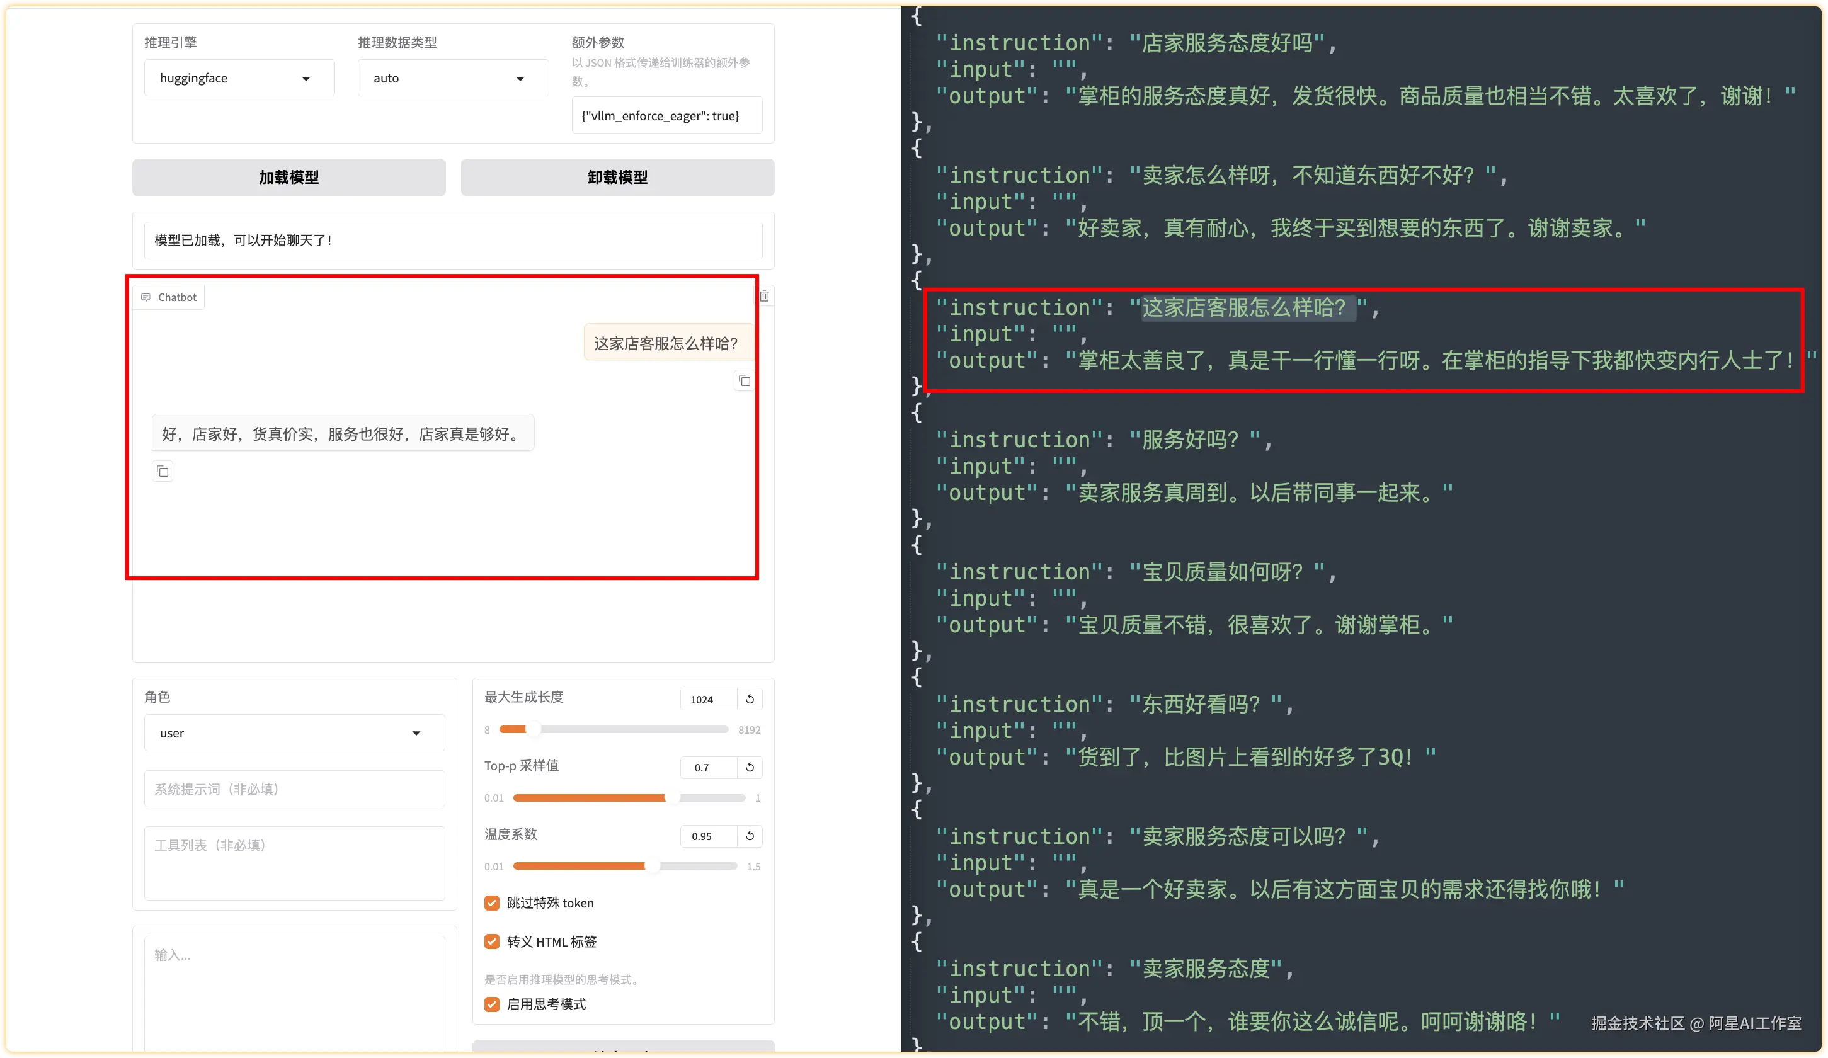Image resolution: width=1828 pixels, height=1058 pixels.
Task: Click the 系统提示词 input field
Action: 294,789
